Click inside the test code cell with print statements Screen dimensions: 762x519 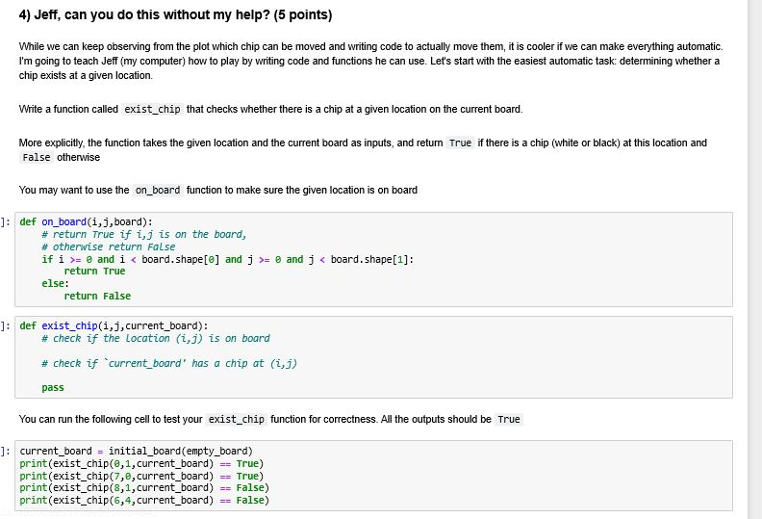373,476
